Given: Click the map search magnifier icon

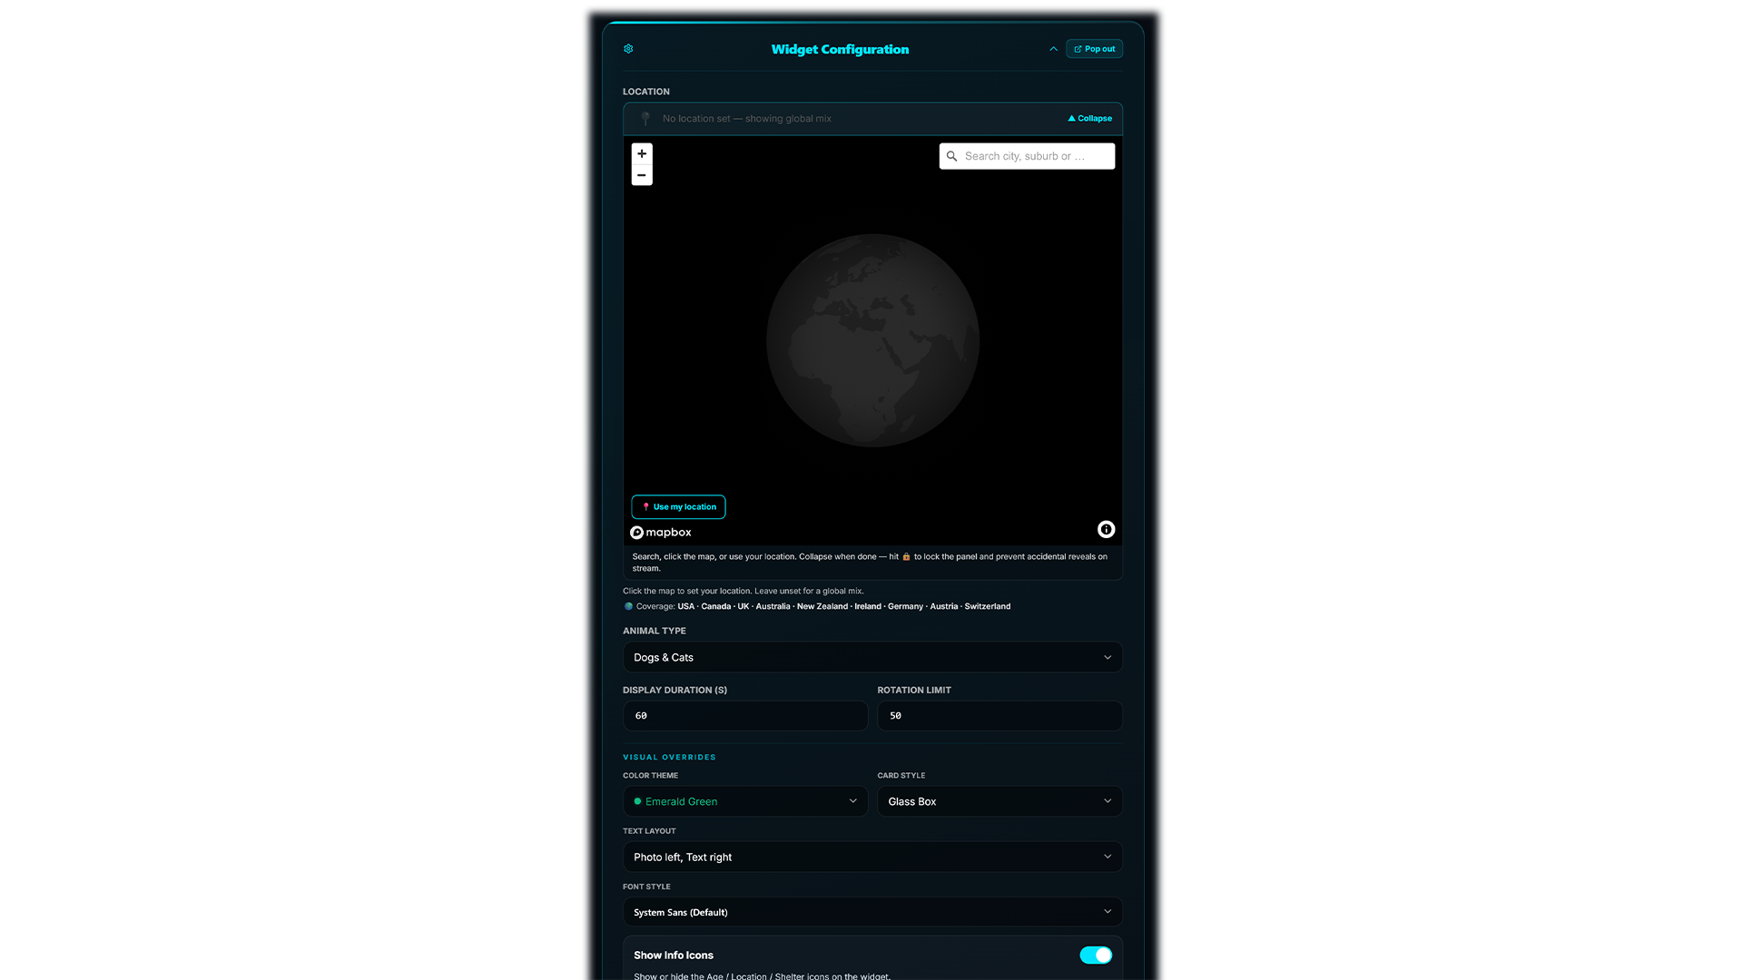Looking at the screenshot, I should 951,156.
